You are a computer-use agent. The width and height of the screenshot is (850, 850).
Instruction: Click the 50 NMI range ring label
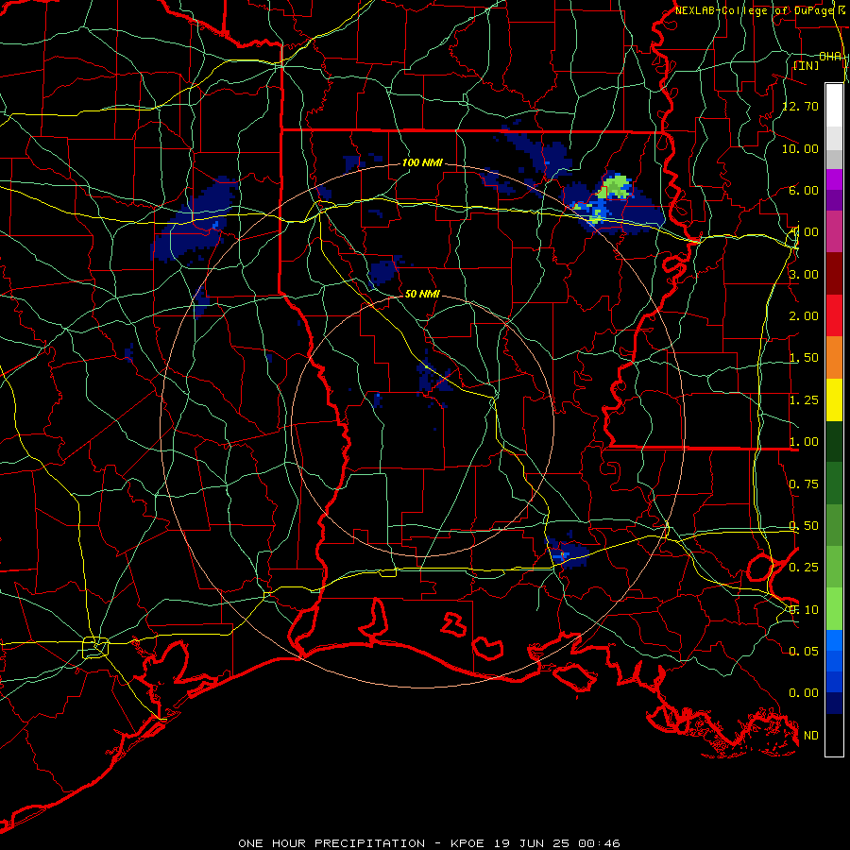click(422, 294)
